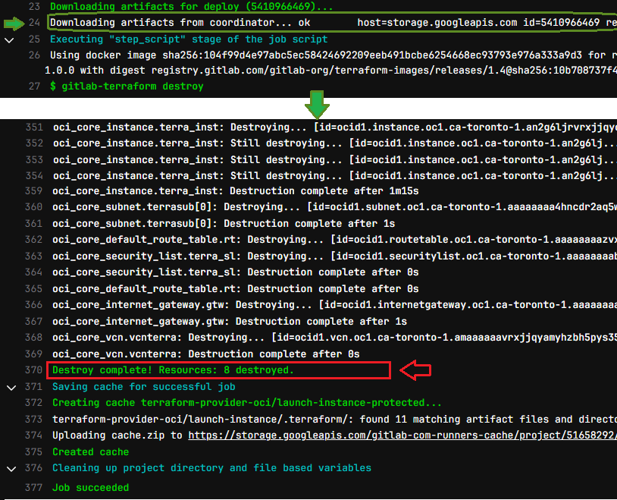The height and width of the screenshot is (500, 617).
Task: Click line number 371 in the log
Action: [34, 387]
